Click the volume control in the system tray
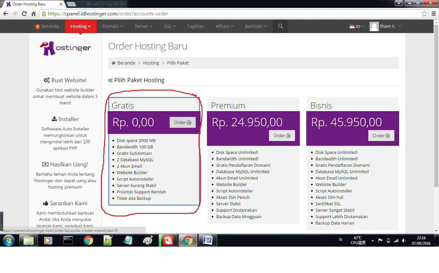Image resolution: width=439 pixels, height=273 pixels. coord(404,240)
